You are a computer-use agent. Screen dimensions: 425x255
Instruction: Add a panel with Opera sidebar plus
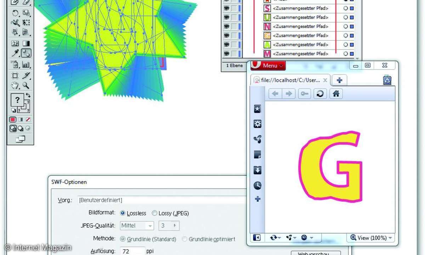pyautogui.click(x=257, y=199)
